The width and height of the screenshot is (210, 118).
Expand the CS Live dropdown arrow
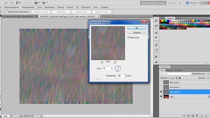(197, 3)
